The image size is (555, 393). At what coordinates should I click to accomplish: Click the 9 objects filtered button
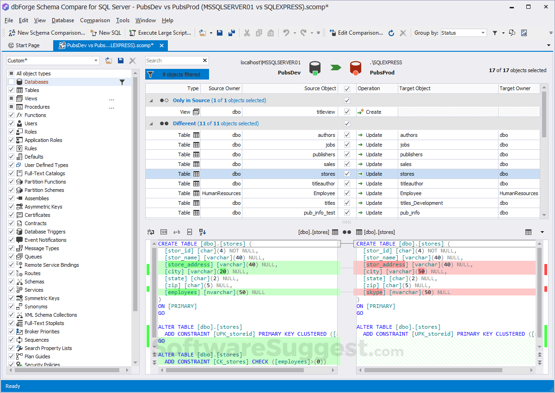tap(177, 74)
